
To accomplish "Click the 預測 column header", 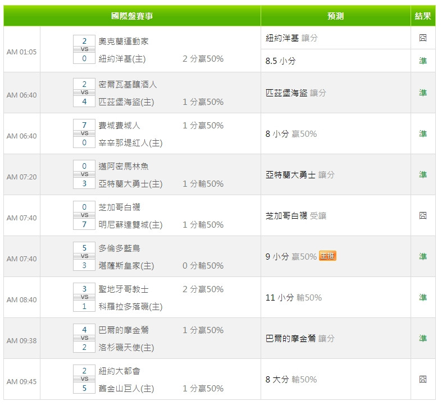I will tap(335, 16).
